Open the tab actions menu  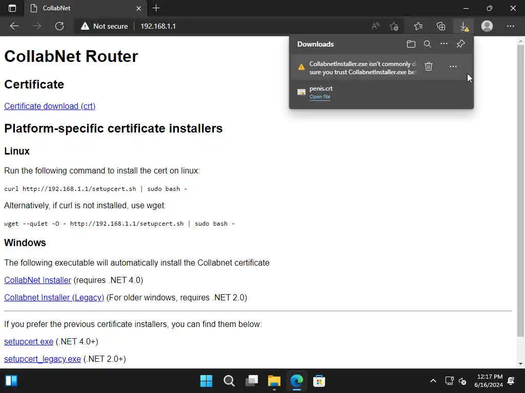(12, 8)
